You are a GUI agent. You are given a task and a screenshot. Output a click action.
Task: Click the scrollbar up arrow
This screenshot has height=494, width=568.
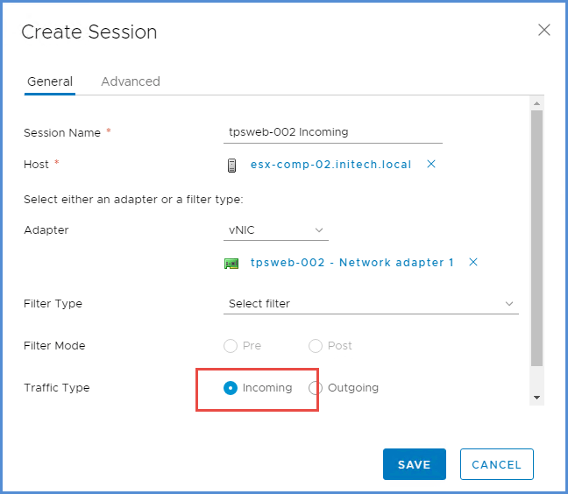(536, 104)
